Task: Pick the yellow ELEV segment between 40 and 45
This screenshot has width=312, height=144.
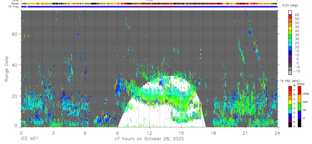Action: point(290,28)
